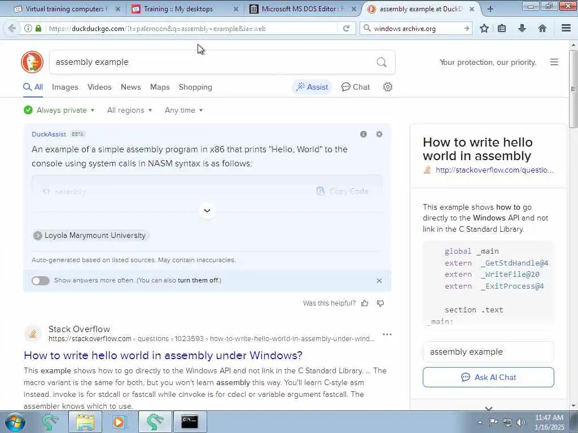Go to the home page icon

(542, 28)
